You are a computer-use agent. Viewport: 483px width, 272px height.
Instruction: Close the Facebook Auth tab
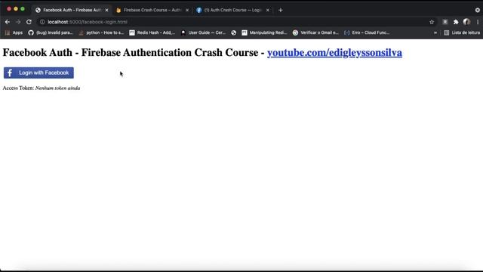tap(106, 10)
